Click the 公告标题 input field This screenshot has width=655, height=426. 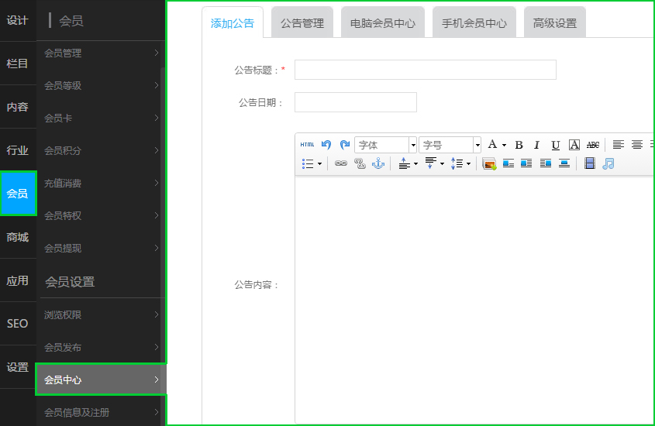425,70
